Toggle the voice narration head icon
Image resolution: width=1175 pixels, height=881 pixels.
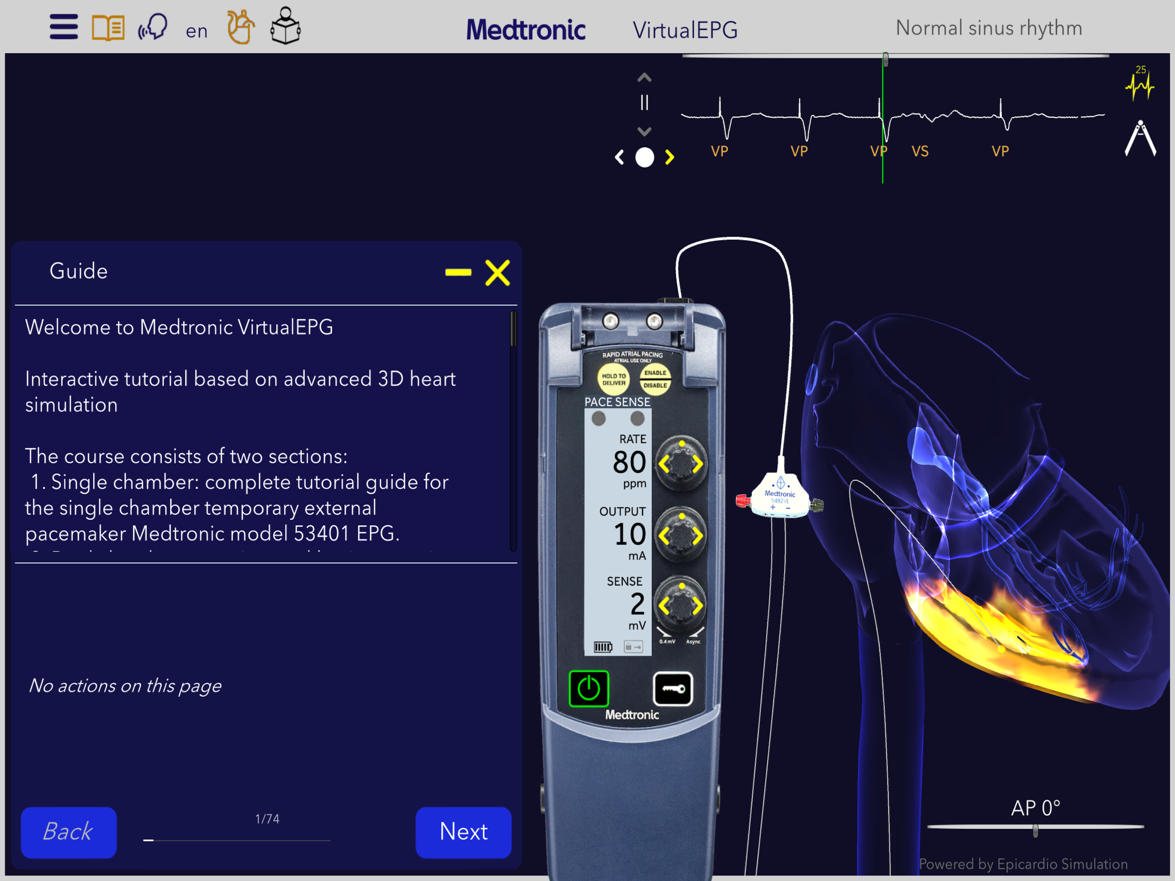[x=153, y=27]
